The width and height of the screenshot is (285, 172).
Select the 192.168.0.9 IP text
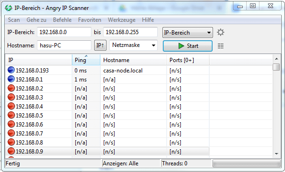click(x=29, y=152)
